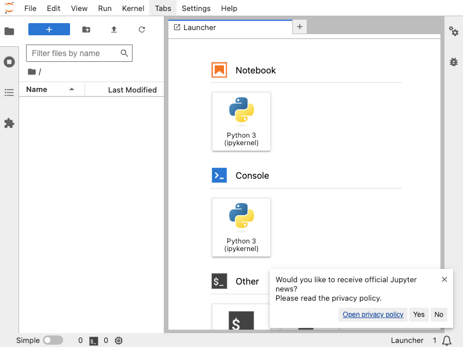Click the Other section terminal icon
Image resolution: width=463 pixels, height=347 pixels.
tap(219, 281)
